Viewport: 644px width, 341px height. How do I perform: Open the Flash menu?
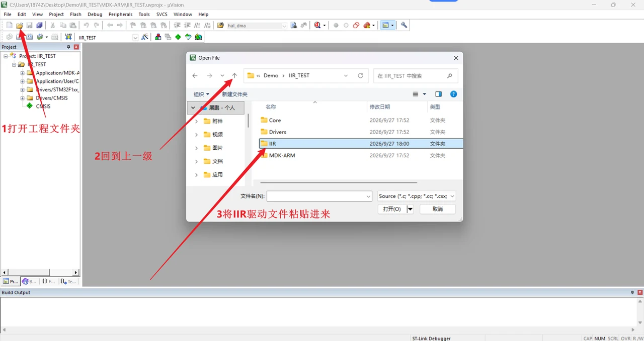pos(75,15)
